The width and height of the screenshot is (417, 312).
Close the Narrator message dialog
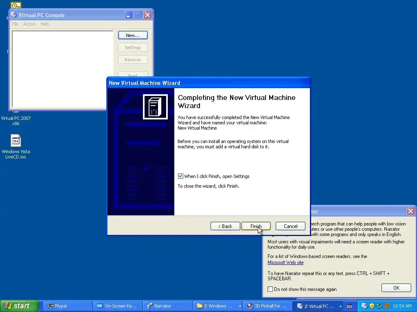tap(410, 211)
